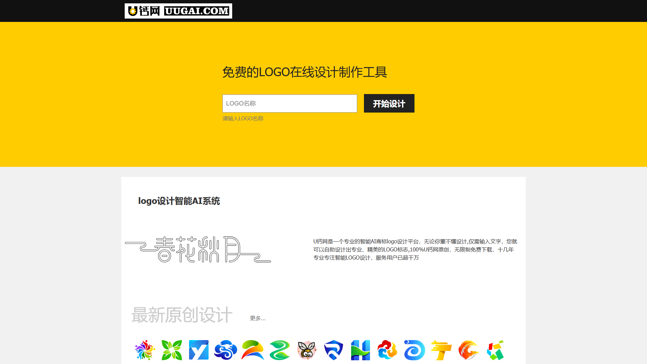Click the 春花秋月 outline artwork image
Image resolution: width=647 pixels, height=364 pixels.
pyautogui.click(x=198, y=249)
